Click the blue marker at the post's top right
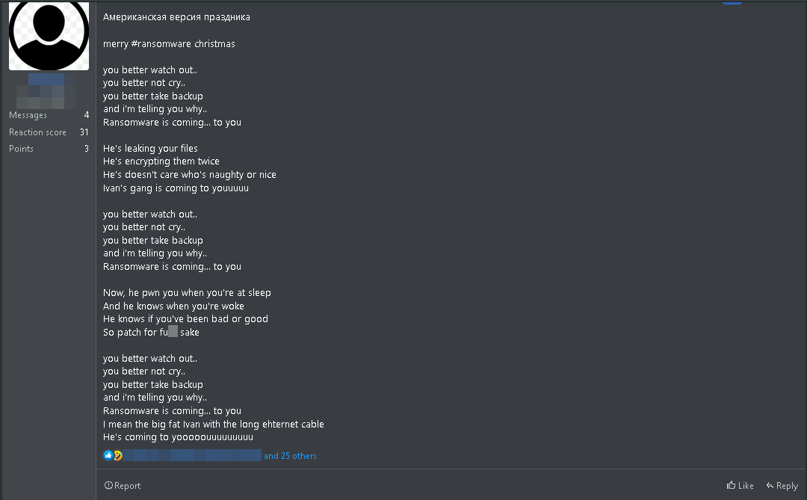This screenshot has height=500, width=807. tap(732, 2)
